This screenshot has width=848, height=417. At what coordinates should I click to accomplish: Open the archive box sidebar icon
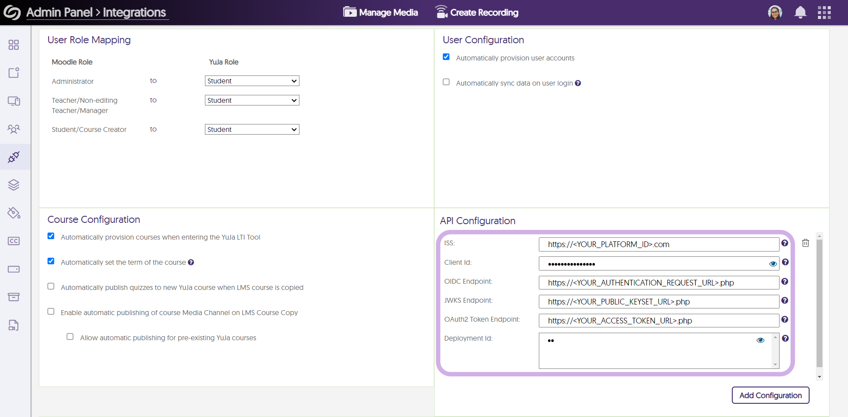tap(14, 297)
